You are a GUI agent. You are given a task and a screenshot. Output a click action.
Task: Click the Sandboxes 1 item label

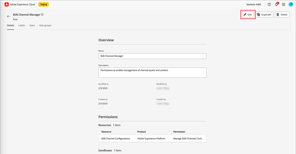110,150
